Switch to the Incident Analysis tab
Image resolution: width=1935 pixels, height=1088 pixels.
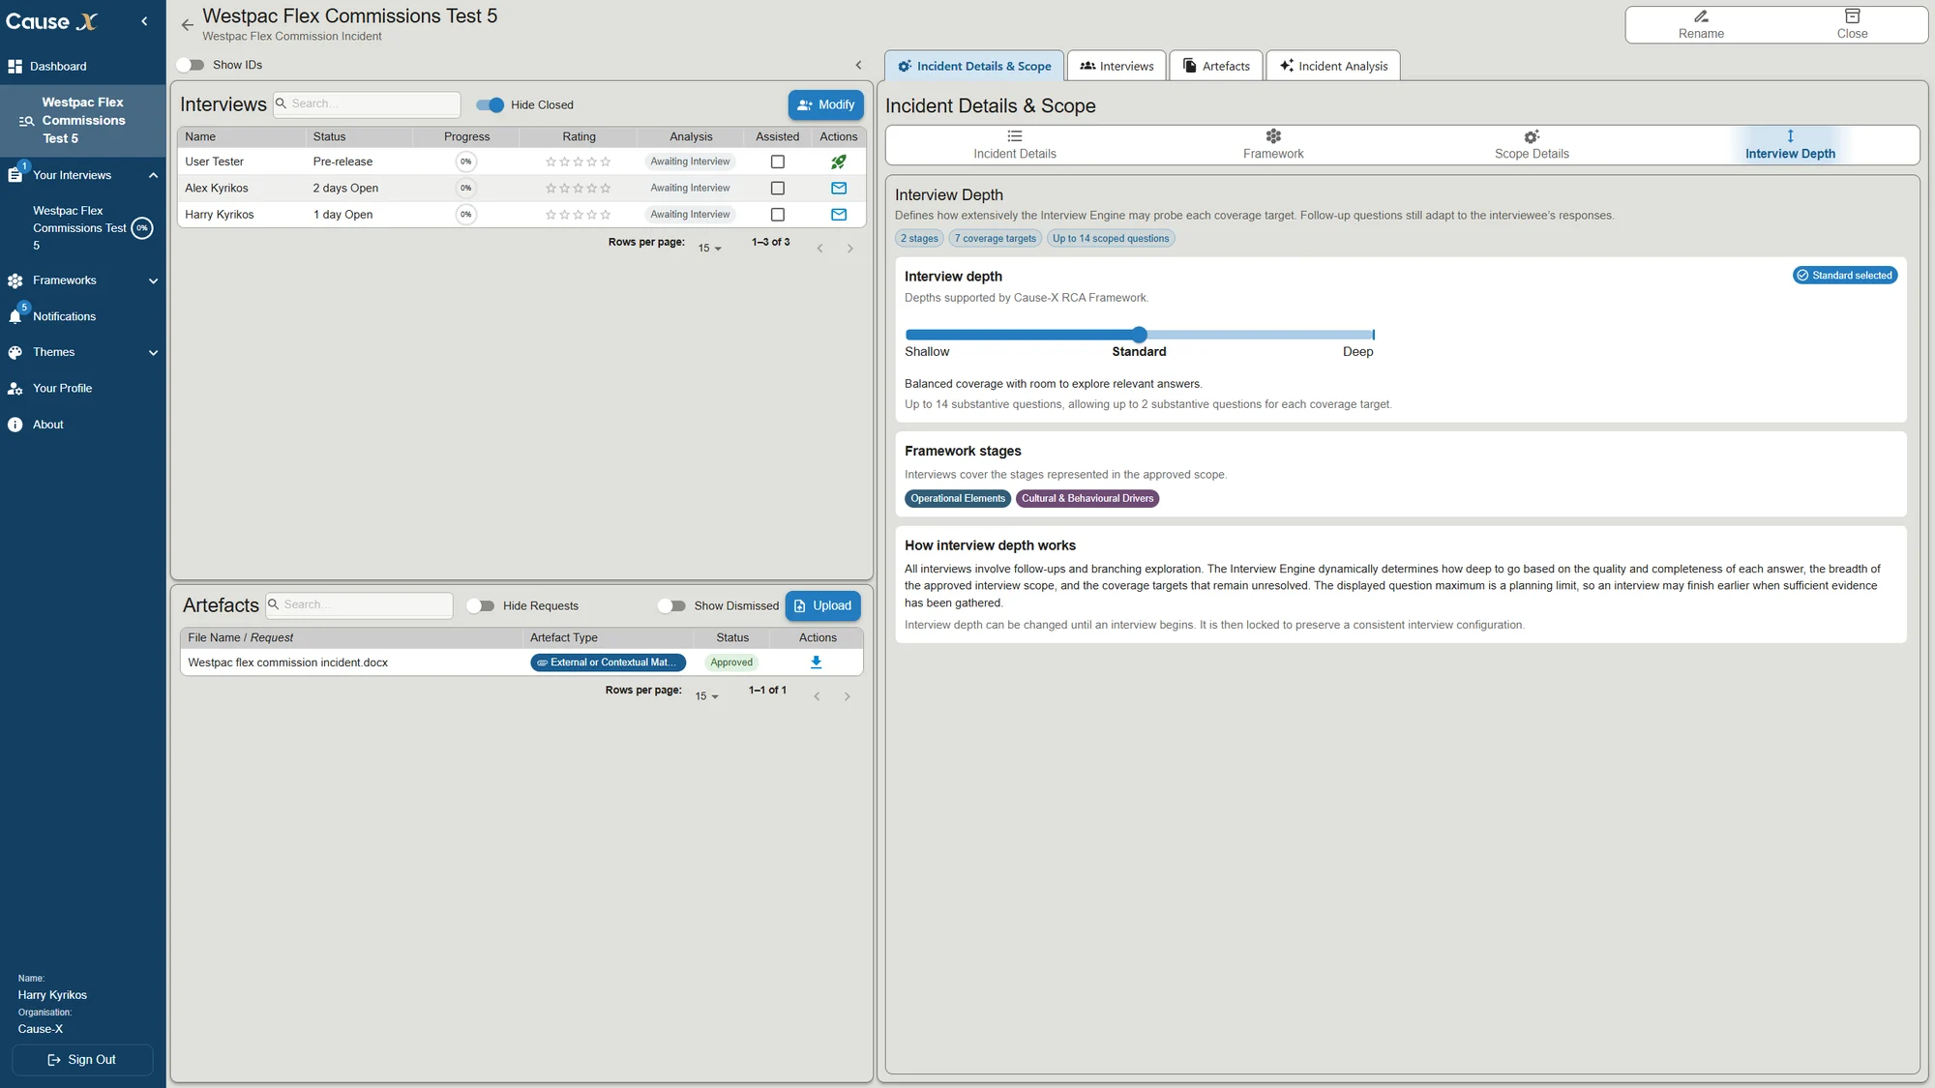[1333, 66]
